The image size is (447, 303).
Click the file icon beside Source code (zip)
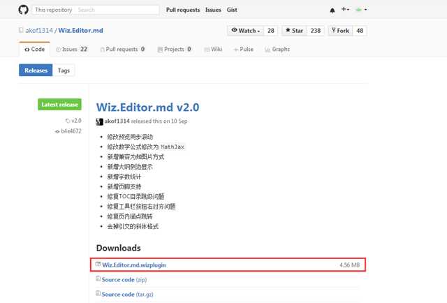(98, 279)
